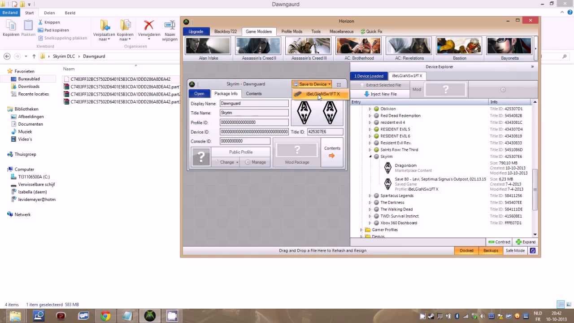Click the Mod question mark tile in Device Explorer

pos(445,90)
